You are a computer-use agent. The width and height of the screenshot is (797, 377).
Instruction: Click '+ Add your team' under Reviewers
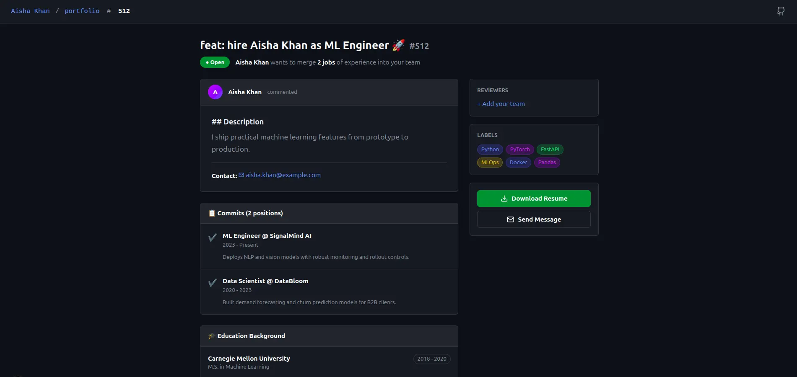coord(501,104)
